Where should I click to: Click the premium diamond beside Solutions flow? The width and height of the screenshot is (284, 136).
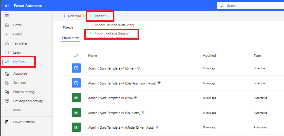click(x=143, y=113)
